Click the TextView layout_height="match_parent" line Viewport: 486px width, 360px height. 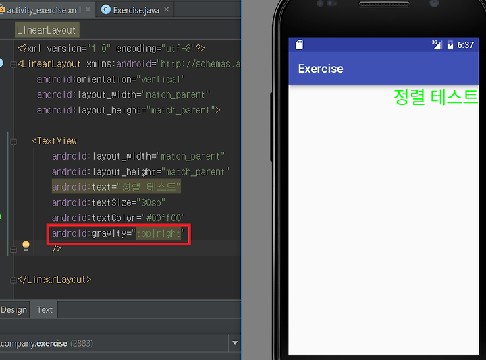140,172
